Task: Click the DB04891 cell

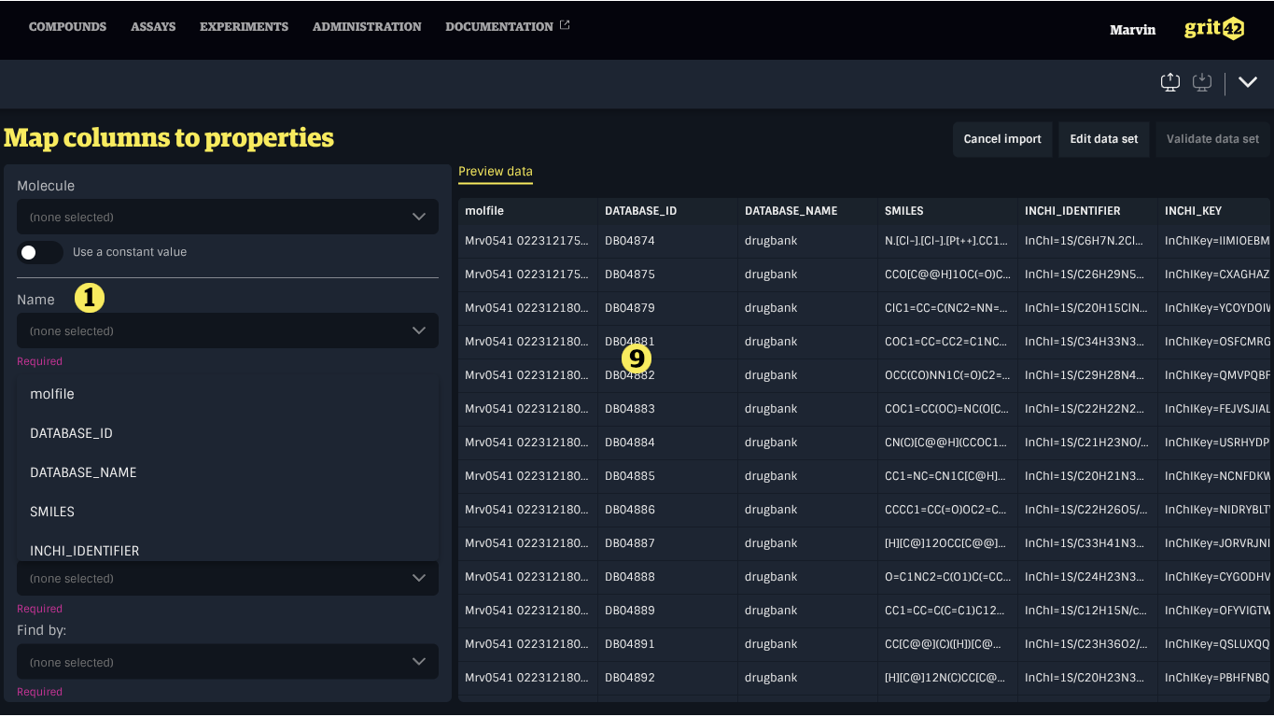Action: [x=667, y=644]
